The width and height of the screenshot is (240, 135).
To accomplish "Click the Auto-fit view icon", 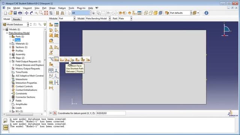I will point(46,13).
